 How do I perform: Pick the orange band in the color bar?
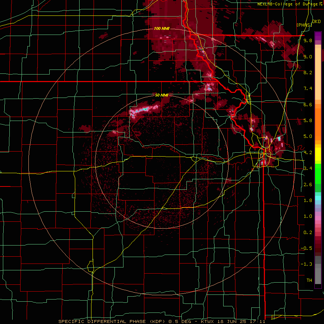pos(318,124)
